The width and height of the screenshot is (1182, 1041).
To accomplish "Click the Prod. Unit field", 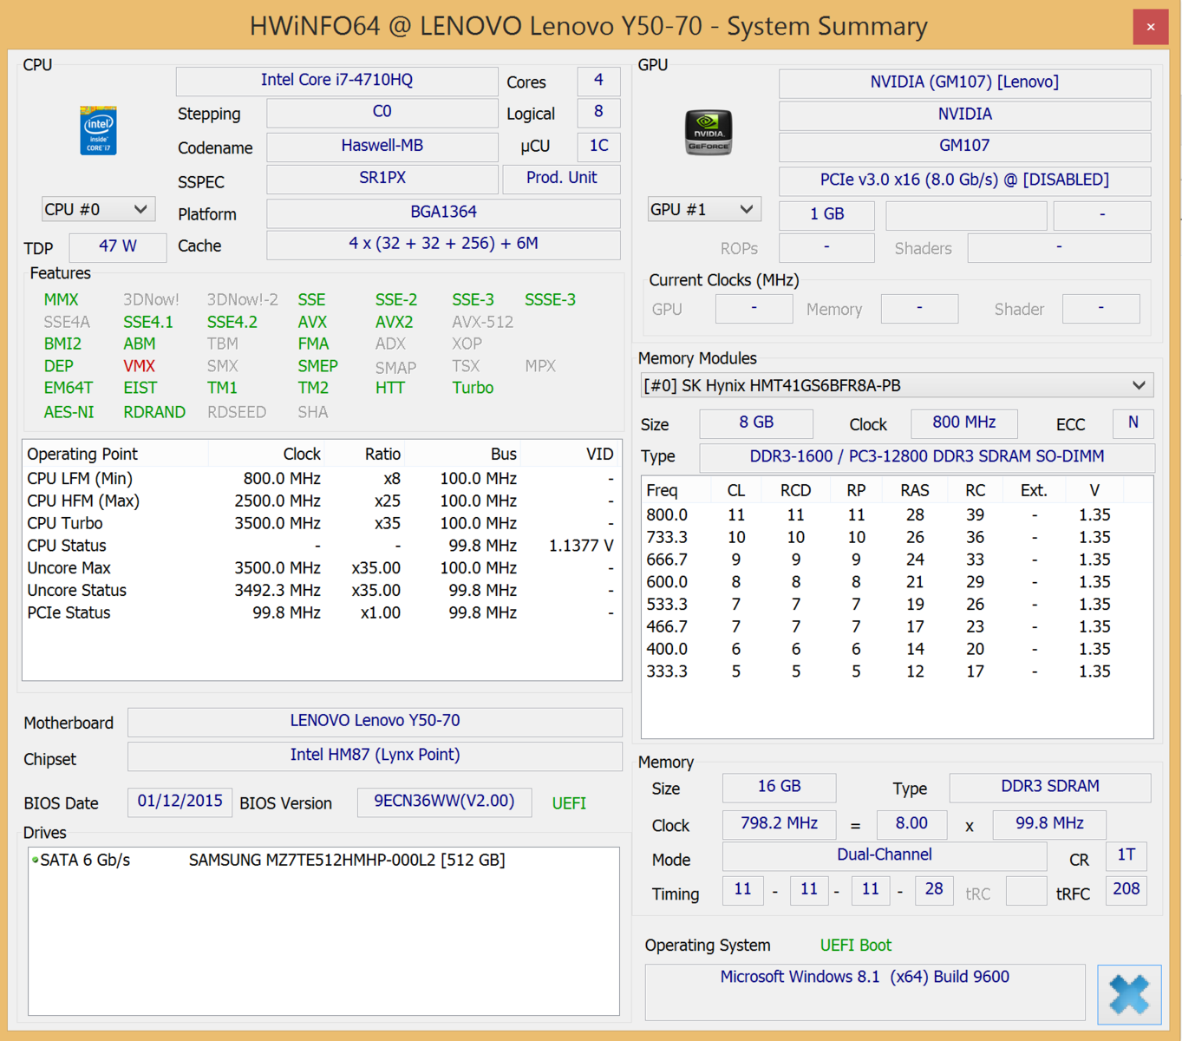I will [561, 179].
